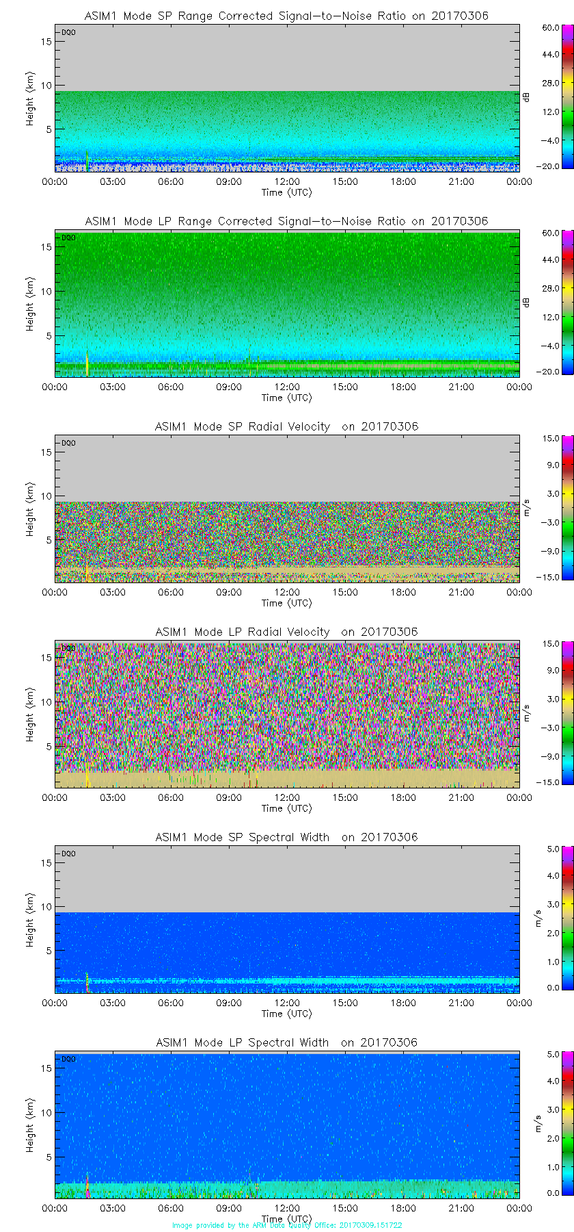Click the DQO label in the LP Radial Velocity plot
Viewport: 574px width, 1232px height.
tap(68, 648)
